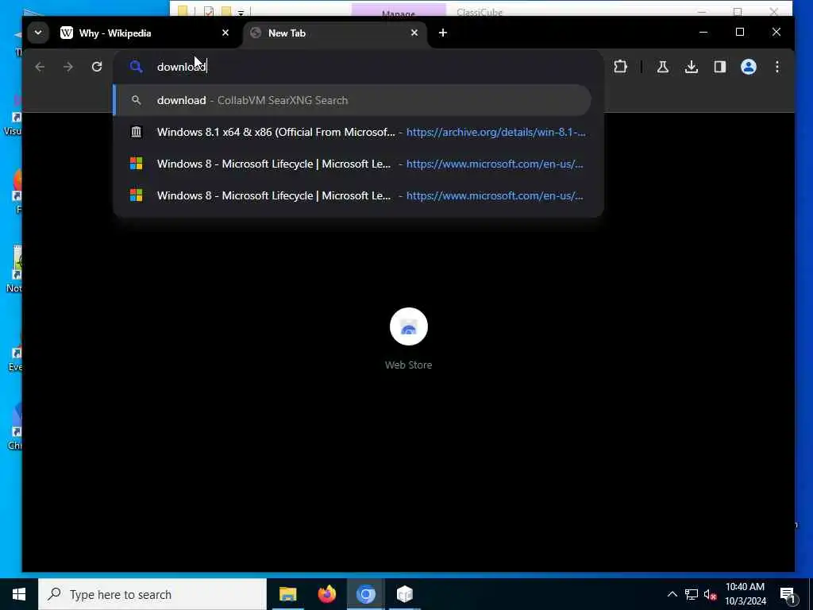Image resolution: width=813 pixels, height=610 pixels.
Task: Open File Explorer from the taskbar
Action: [x=287, y=594]
